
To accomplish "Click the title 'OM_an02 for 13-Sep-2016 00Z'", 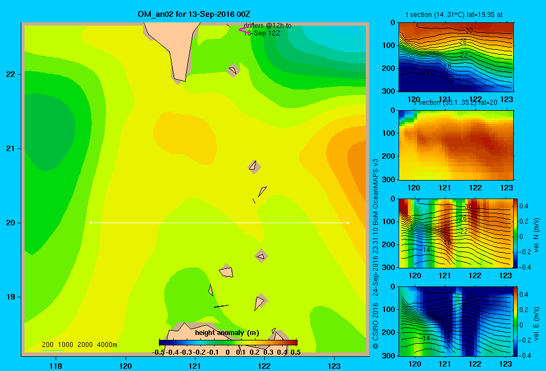I will (194, 14).
